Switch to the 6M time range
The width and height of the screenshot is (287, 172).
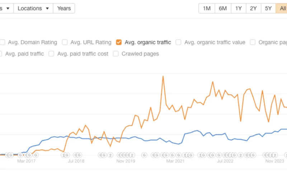tap(223, 8)
